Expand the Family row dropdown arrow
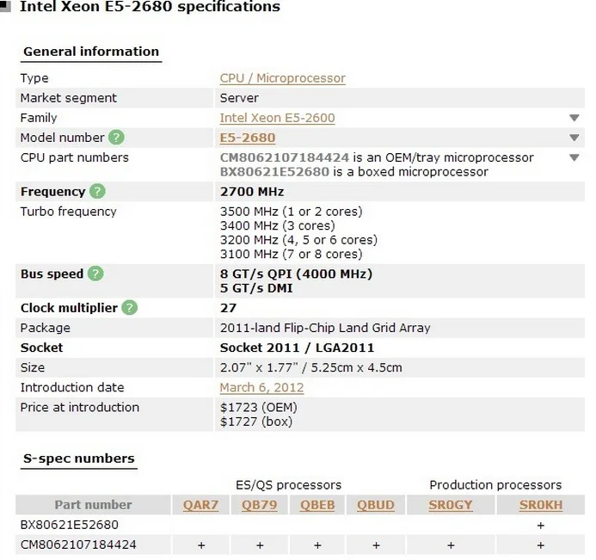Image resolution: width=596 pixels, height=560 pixels. click(574, 118)
